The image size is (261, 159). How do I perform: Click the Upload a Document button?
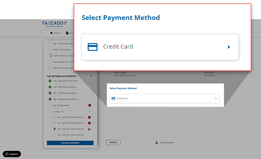70,143
